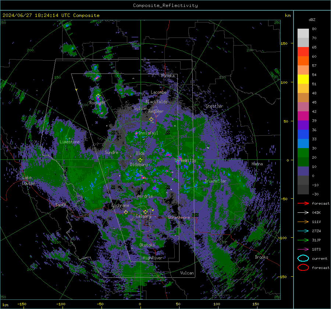Click the white 04DK arrow icon

(x=303, y=212)
